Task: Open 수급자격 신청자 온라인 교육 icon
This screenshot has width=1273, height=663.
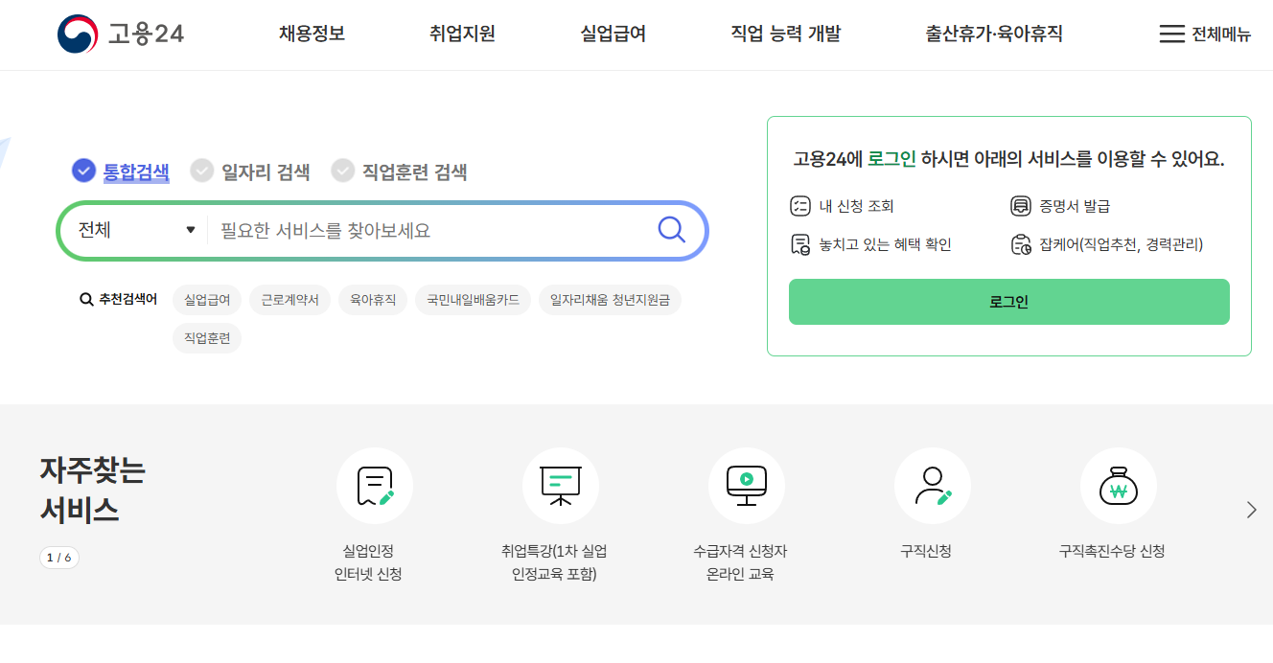Action: tap(747, 485)
